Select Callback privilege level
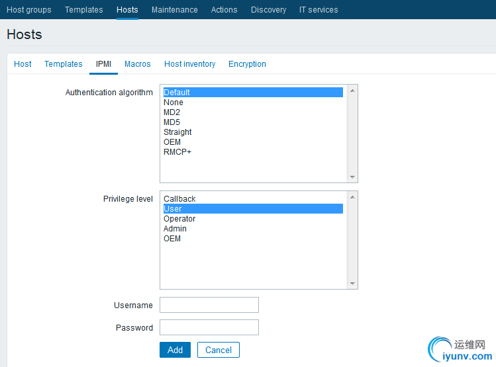 179,199
